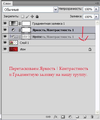Click the Link layers icon
Viewport: 100px width, 120px height.
48,117
